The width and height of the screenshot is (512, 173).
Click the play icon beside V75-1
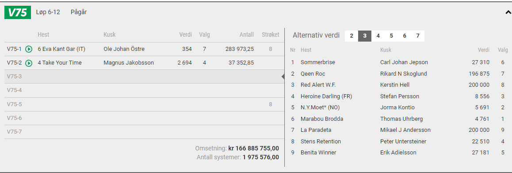pos(29,50)
